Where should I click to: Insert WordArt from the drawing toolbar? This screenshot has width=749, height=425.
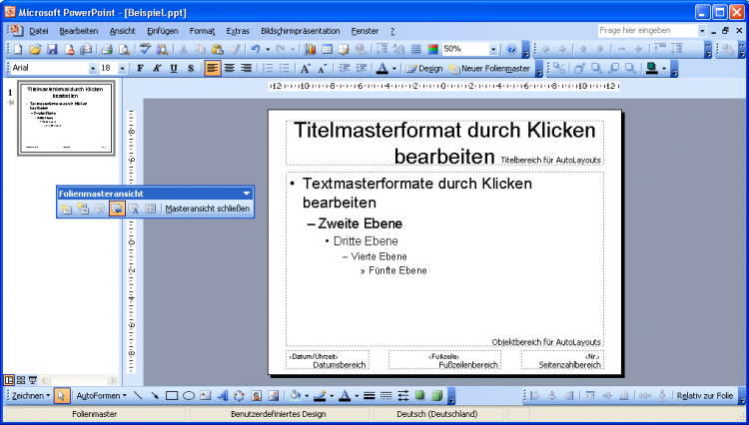coord(223,396)
